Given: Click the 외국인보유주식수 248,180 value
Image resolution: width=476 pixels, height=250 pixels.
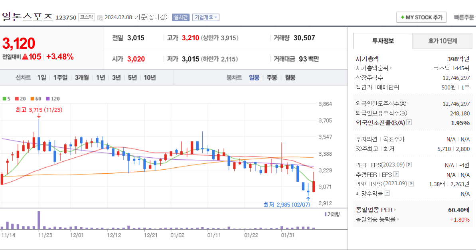Looking at the screenshot, I should tap(460, 113).
